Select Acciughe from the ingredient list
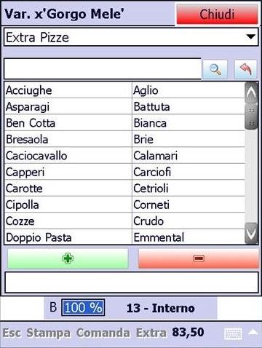The height and width of the screenshot is (348, 262). [x=68, y=90]
